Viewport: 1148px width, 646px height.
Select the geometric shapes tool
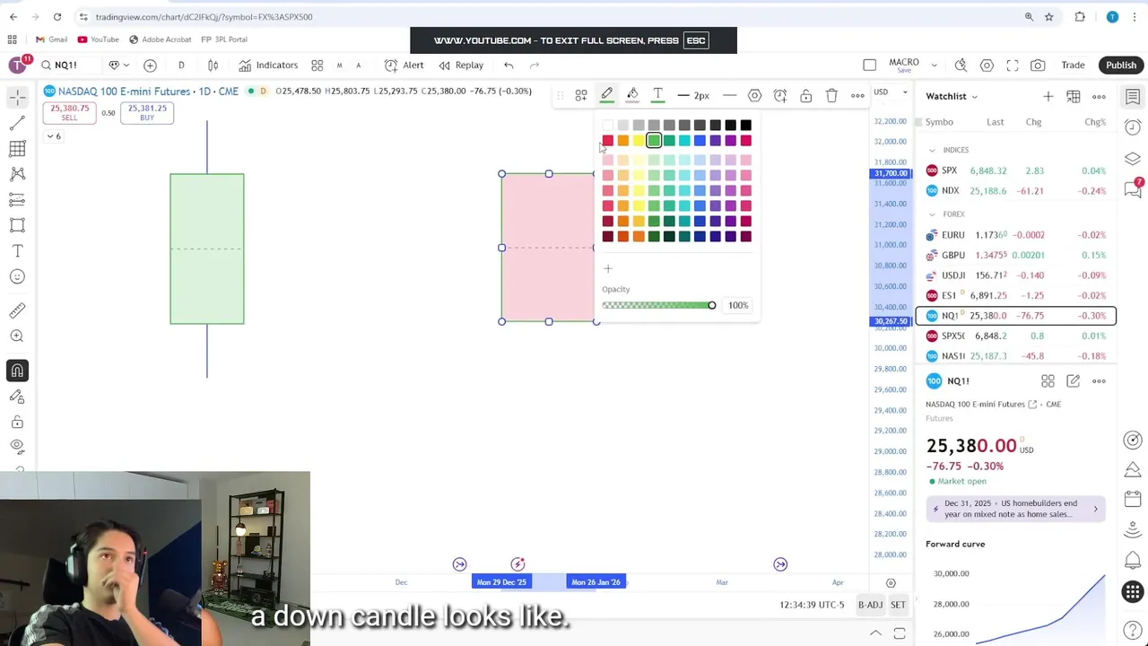[17, 225]
